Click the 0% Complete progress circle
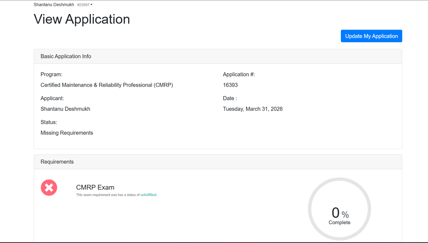 [339, 209]
